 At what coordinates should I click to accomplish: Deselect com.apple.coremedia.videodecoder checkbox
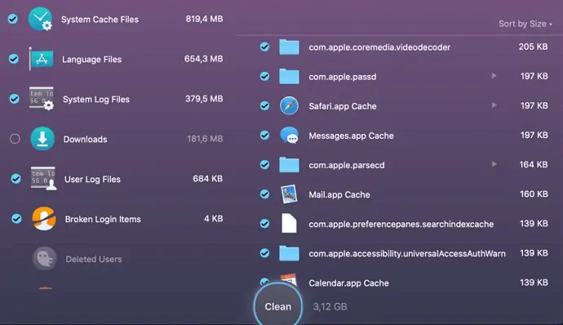[264, 47]
